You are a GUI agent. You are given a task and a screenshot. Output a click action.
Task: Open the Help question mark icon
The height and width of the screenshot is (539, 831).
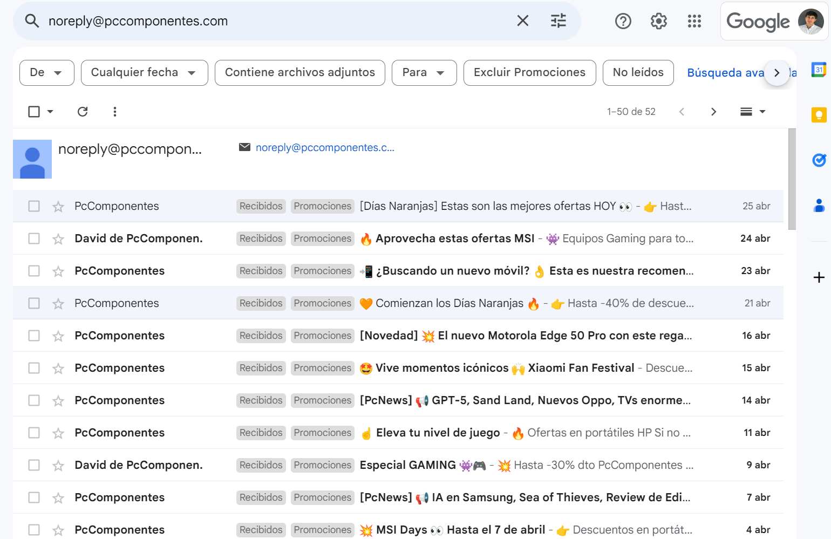tap(623, 21)
